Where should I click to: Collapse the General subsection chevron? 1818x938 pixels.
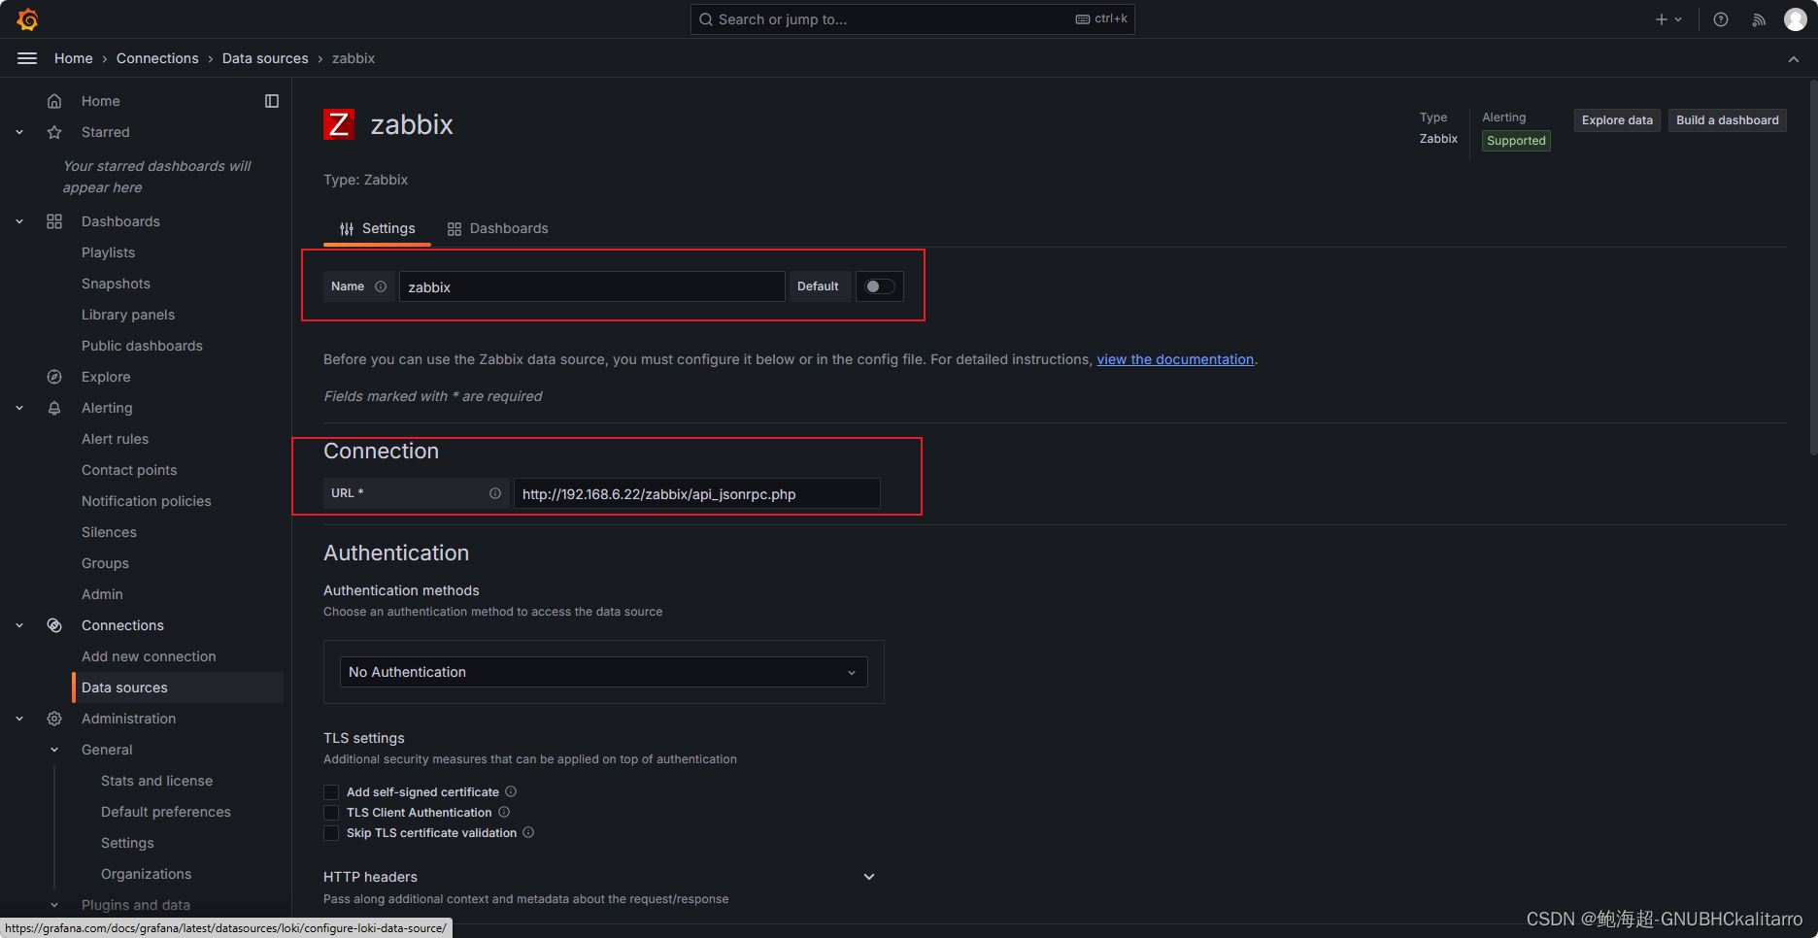[54, 750]
